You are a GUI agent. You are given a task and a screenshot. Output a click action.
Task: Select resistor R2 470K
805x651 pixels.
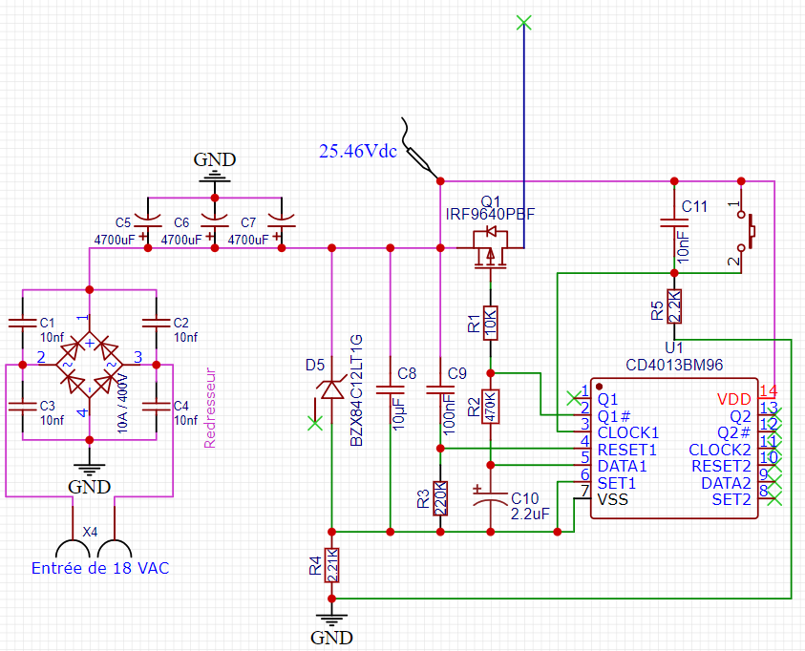[x=490, y=407]
